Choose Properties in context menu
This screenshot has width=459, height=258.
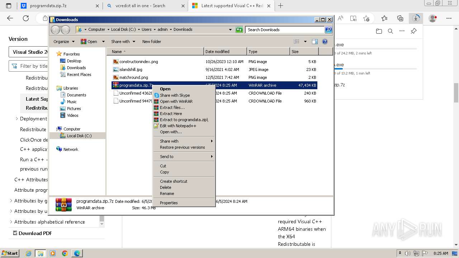(x=184, y=203)
